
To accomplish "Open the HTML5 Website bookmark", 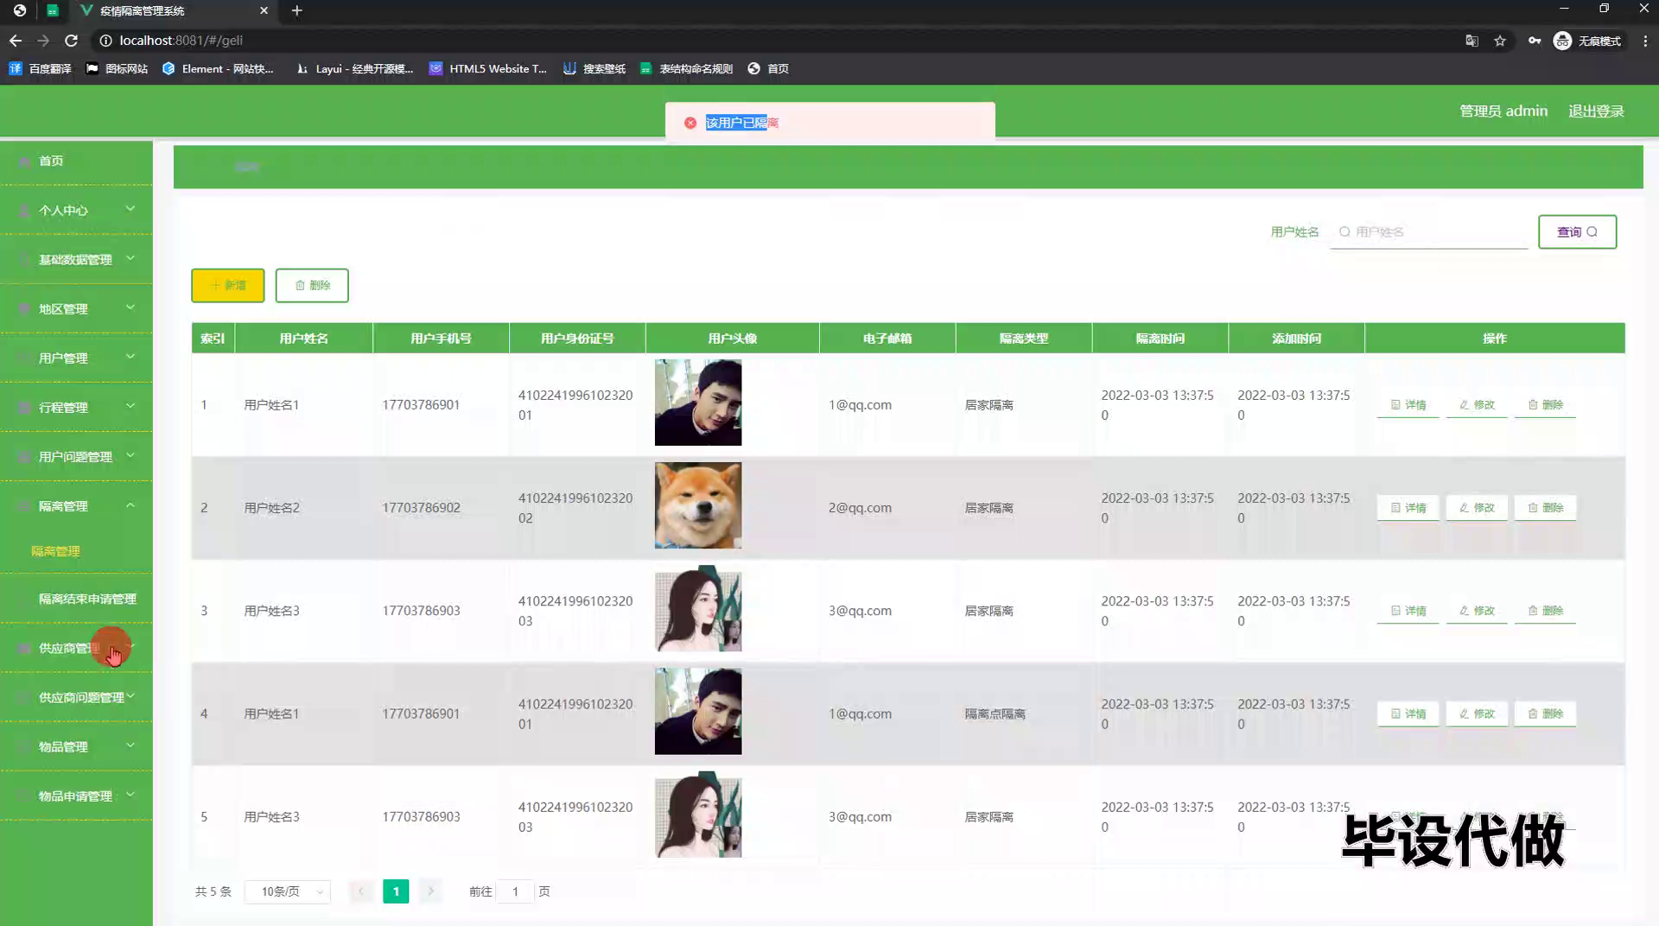I will click(x=488, y=68).
